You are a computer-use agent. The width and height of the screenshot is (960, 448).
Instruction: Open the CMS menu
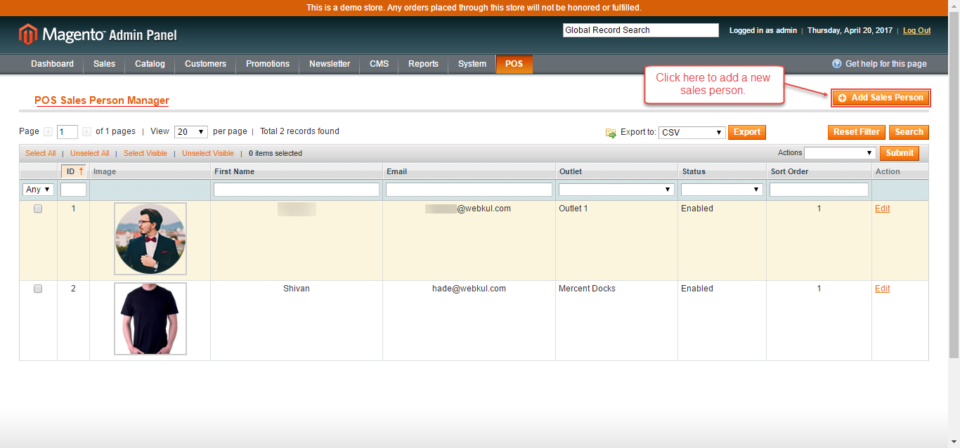pyautogui.click(x=379, y=64)
